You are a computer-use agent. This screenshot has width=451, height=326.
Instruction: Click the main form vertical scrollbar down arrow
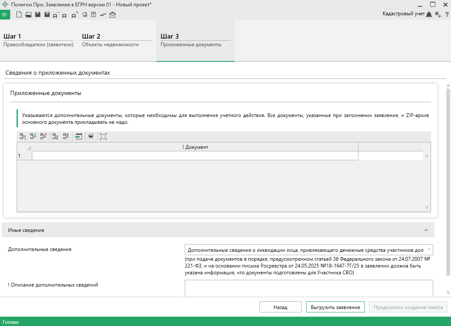click(448, 293)
